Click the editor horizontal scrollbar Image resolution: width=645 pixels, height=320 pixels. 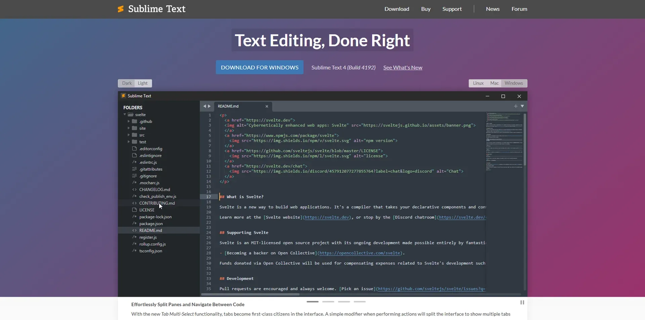pos(250,295)
